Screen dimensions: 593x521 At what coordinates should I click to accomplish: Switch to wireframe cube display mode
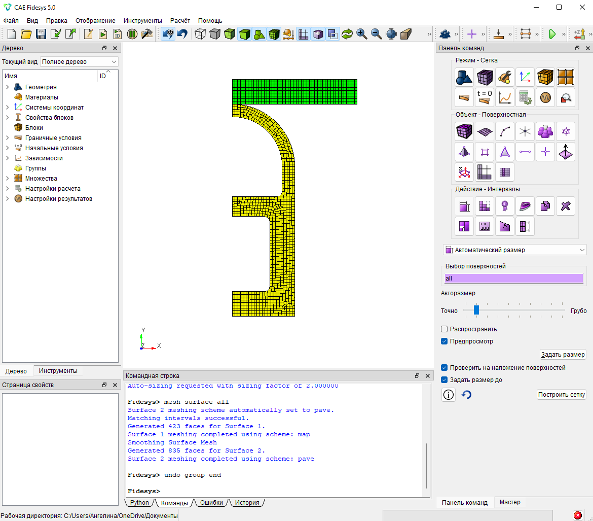coord(200,34)
